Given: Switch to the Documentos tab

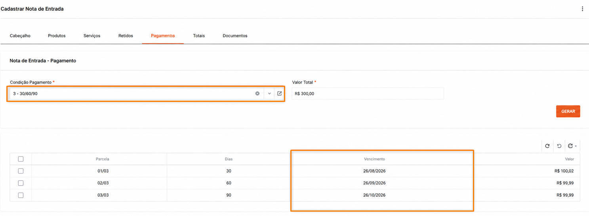Looking at the screenshot, I should (235, 36).
